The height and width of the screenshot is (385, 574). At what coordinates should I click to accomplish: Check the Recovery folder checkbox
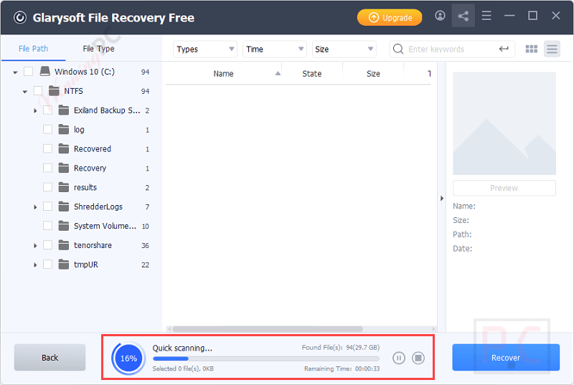(x=47, y=168)
